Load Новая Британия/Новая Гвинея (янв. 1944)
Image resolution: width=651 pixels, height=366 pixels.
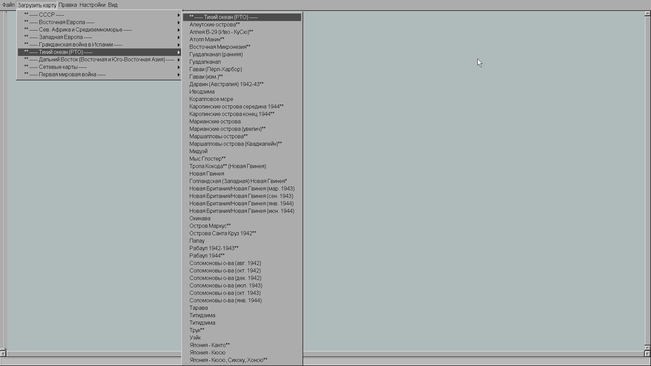click(x=242, y=204)
